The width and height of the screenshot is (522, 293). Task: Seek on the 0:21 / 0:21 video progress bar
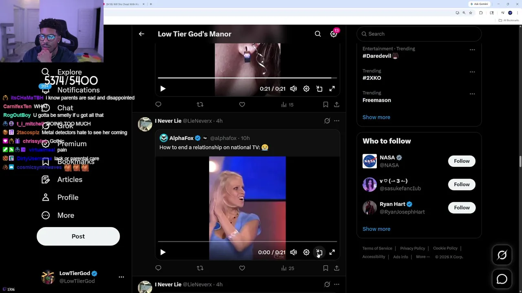coord(248,78)
